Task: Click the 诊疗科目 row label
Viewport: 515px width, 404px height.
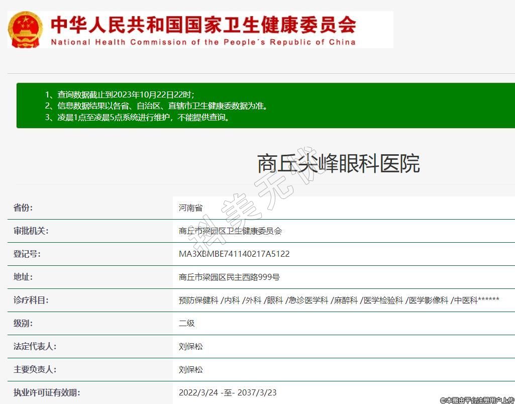Action: tap(31, 300)
